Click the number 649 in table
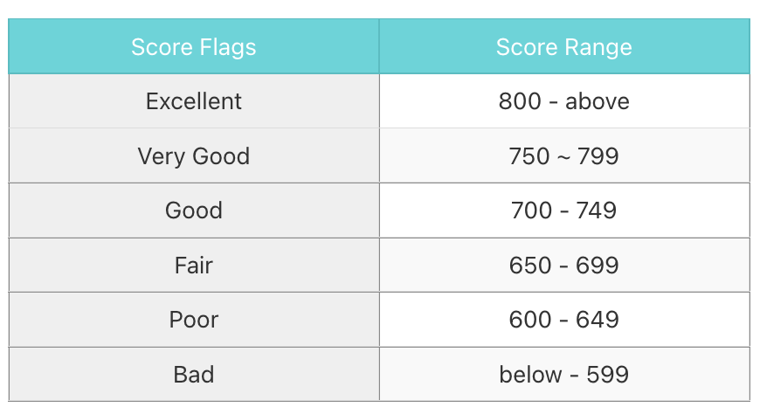The width and height of the screenshot is (760, 414). pyautogui.click(x=598, y=320)
